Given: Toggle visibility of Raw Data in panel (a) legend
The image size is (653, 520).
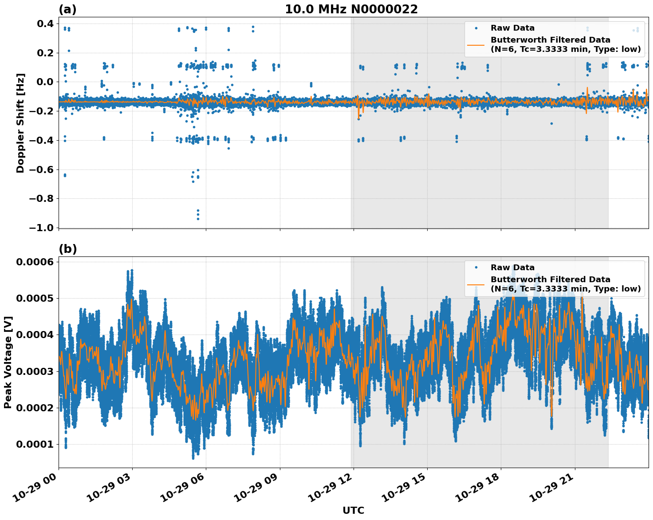Looking at the screenshot, I should click(x=506, y=28).
